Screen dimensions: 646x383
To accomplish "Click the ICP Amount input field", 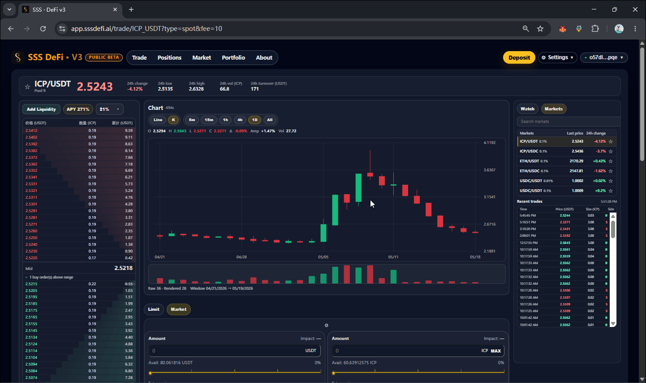I will [x=418, y=351].
